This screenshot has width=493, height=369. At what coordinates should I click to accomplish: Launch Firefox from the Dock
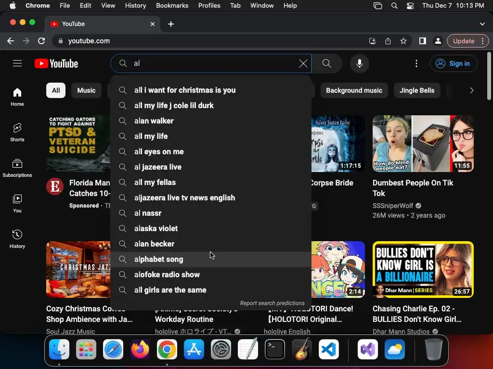(140, 349)
